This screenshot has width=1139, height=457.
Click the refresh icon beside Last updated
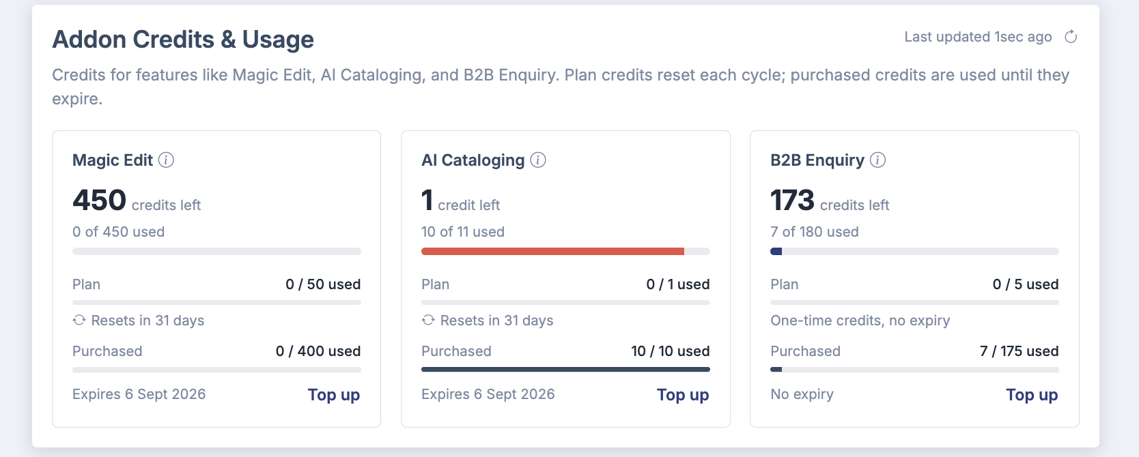1071,37
